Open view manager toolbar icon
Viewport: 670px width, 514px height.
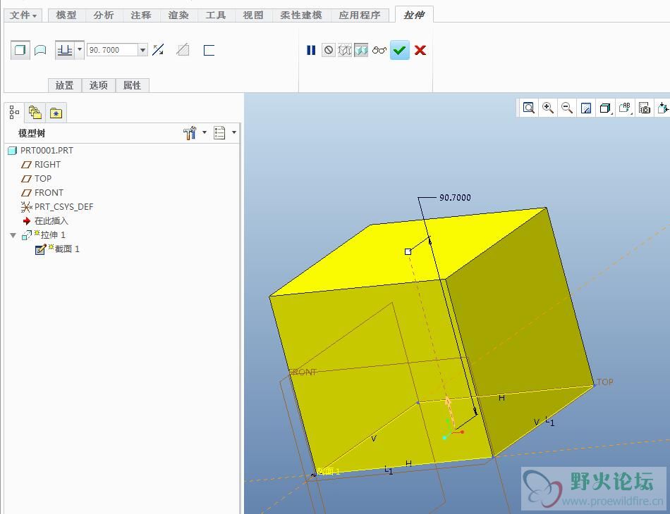tap(645, 108)
